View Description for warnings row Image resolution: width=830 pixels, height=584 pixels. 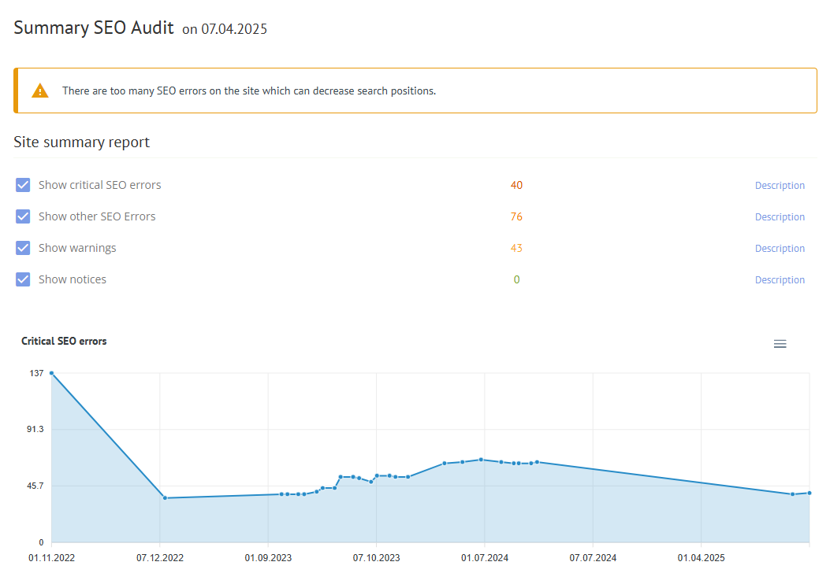[x=780, y=249]
